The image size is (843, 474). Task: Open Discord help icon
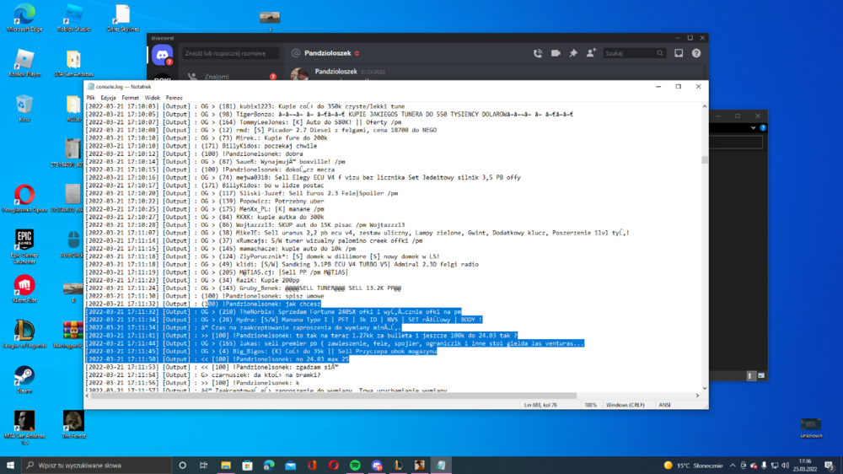click(x=696, y=53)
